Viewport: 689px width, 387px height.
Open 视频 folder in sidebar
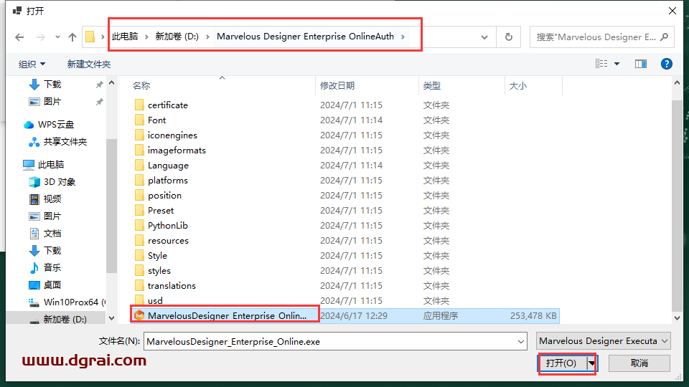click(52, 199)
